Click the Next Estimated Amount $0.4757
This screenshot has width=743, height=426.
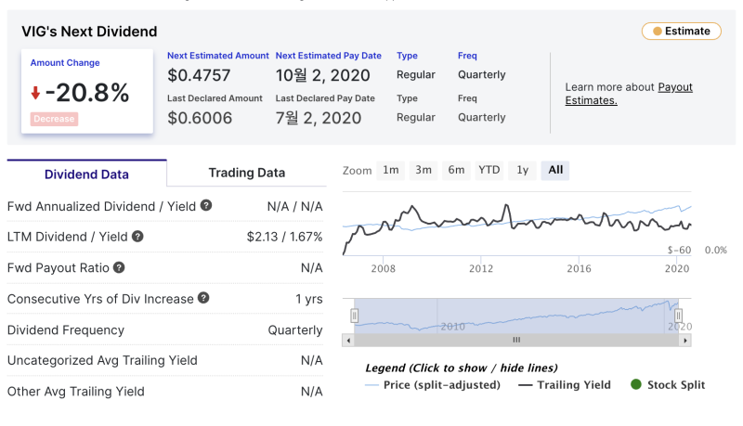pyautogui.click(x=199, y=75)
